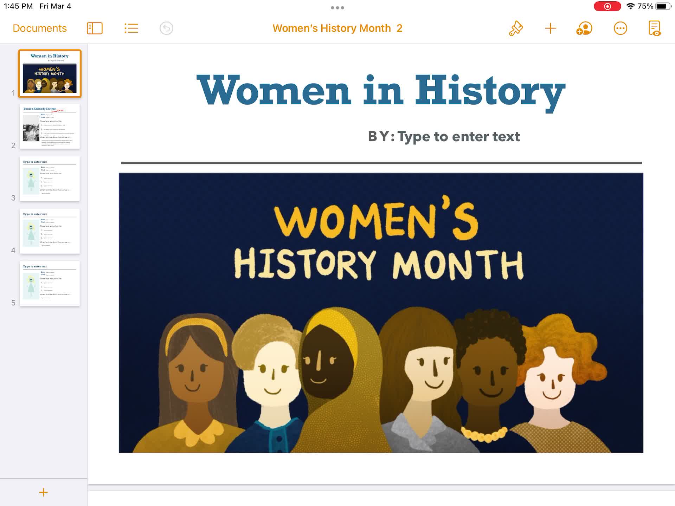Jump to page 4 thumbnail
675x506 pixels.
pos(50,231)
